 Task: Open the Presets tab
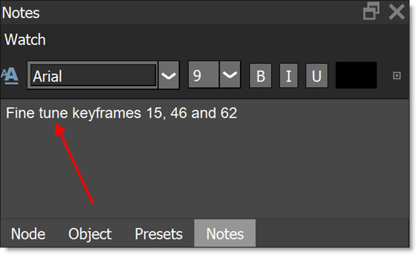tap(159, 234)
